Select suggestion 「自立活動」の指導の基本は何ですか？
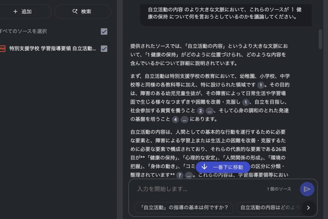328x219 pixels. (184, 208)
